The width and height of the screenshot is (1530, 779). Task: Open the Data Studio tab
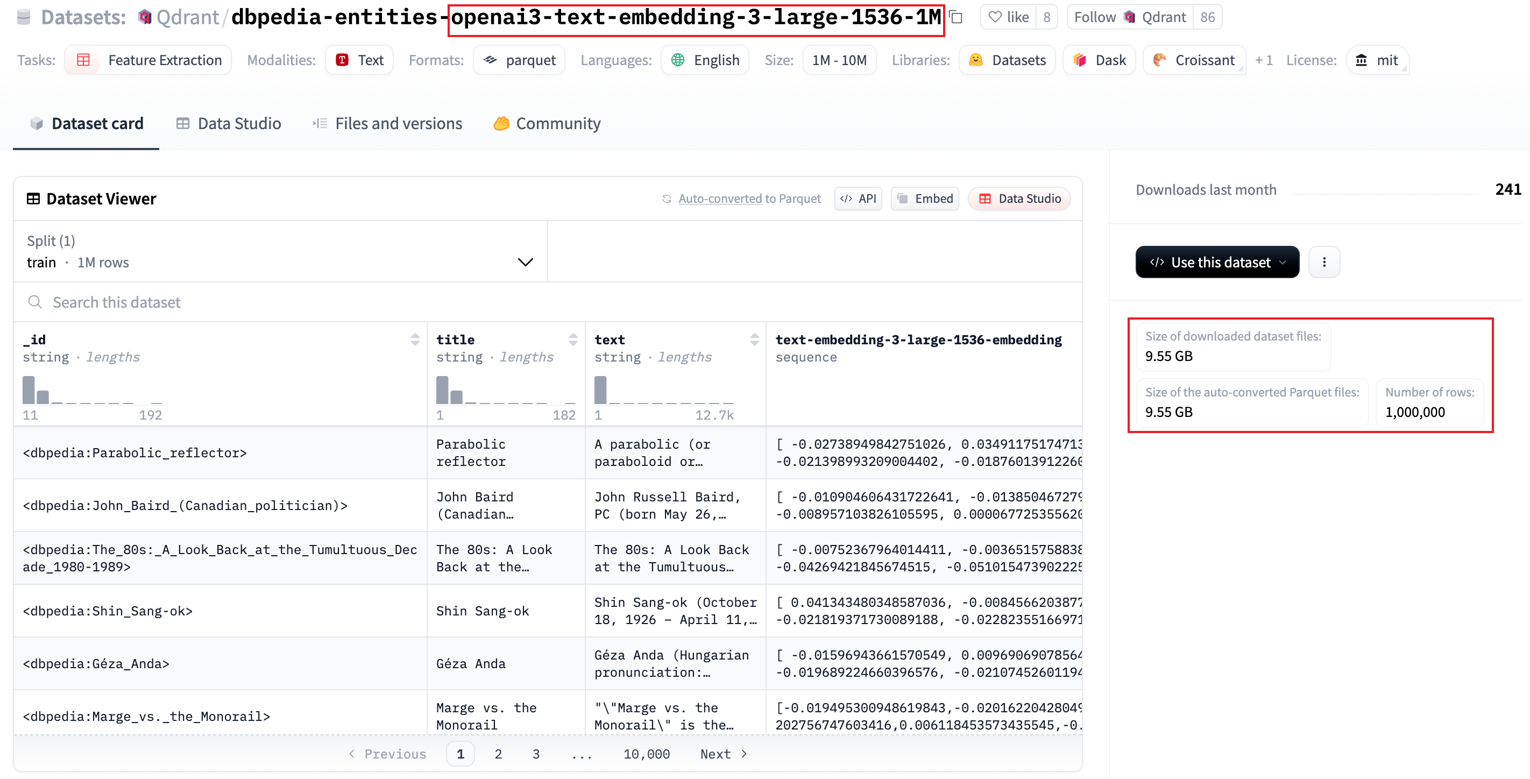[229, 124]
